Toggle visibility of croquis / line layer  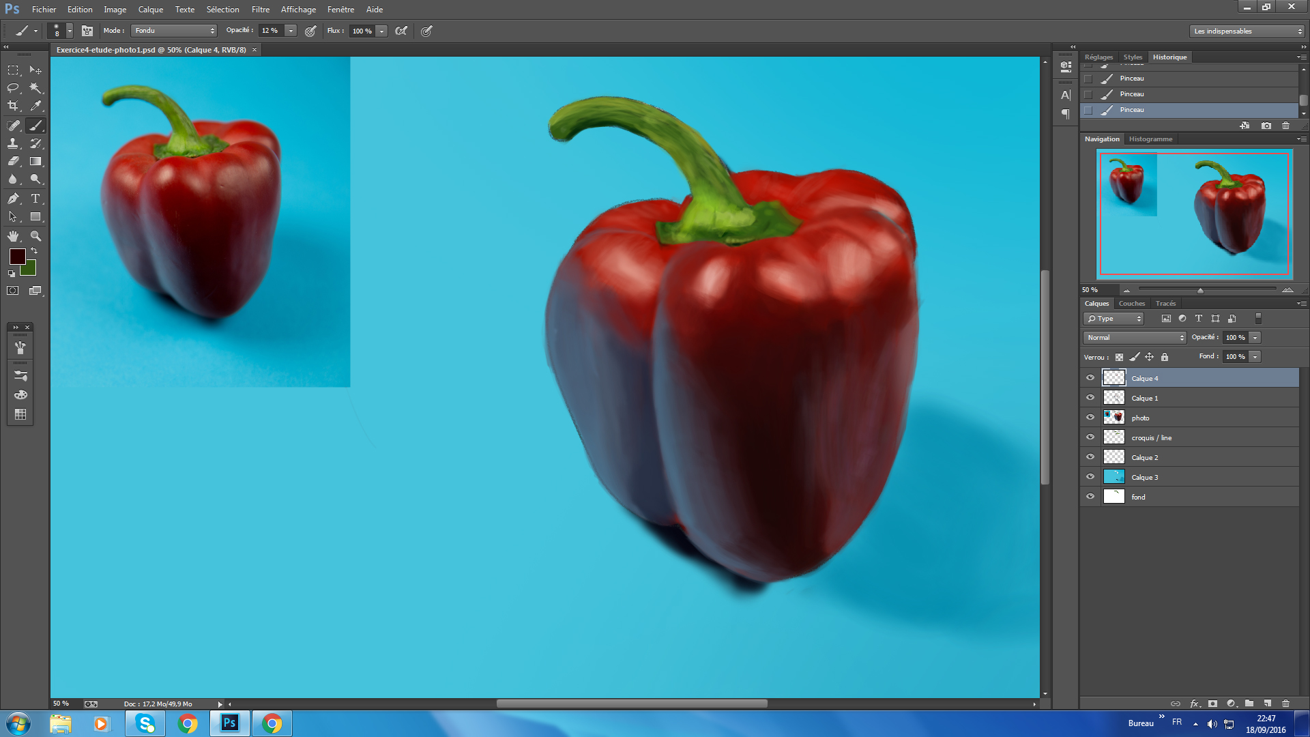point(1090,437)
